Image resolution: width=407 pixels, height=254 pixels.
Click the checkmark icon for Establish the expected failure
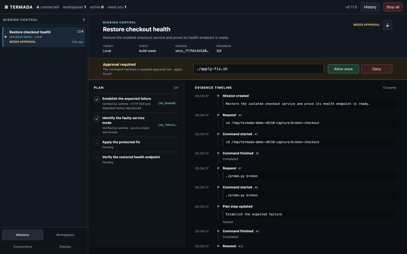97,99
